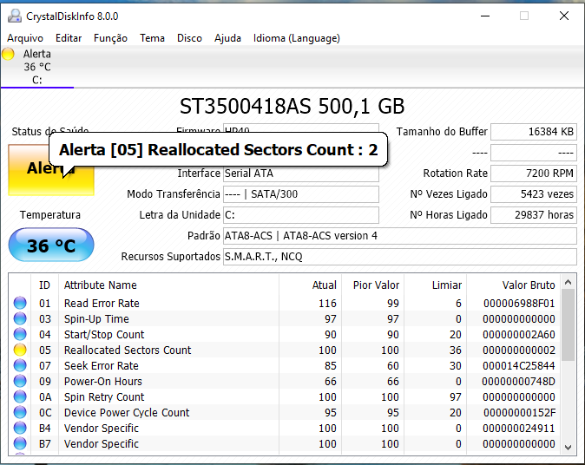Click raw value 000006988F01
Viewport: 585px width, 465px height.
pos(519,303)
